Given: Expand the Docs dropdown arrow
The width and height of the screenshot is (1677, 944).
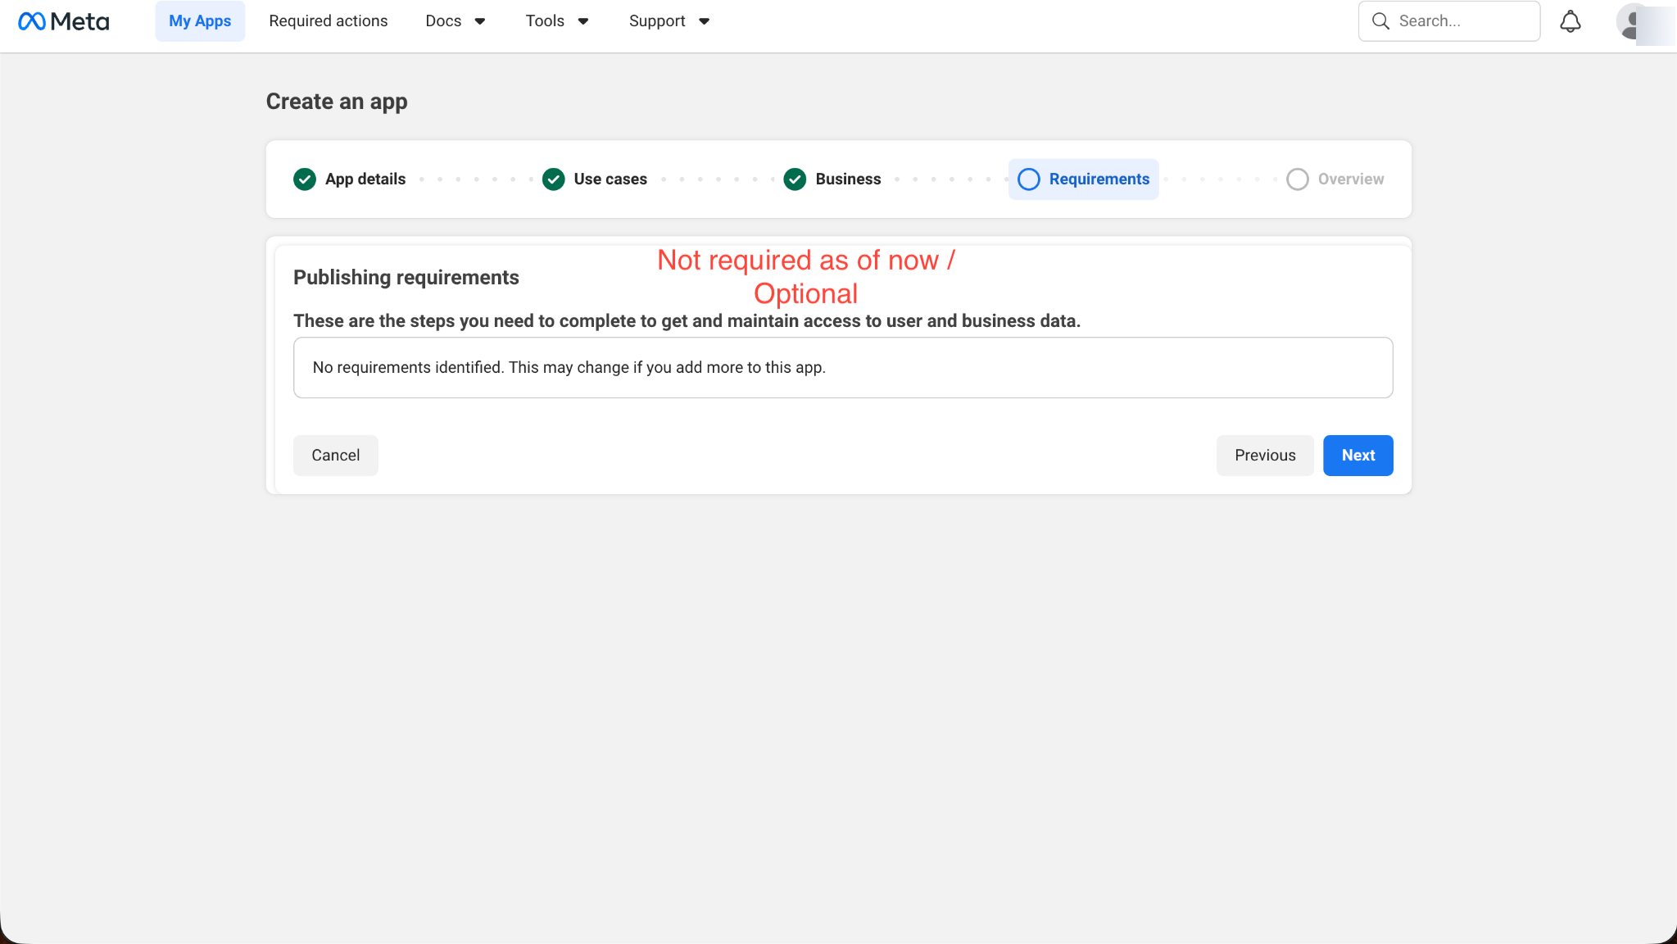Looking at the screenshot, I should 480,21.
